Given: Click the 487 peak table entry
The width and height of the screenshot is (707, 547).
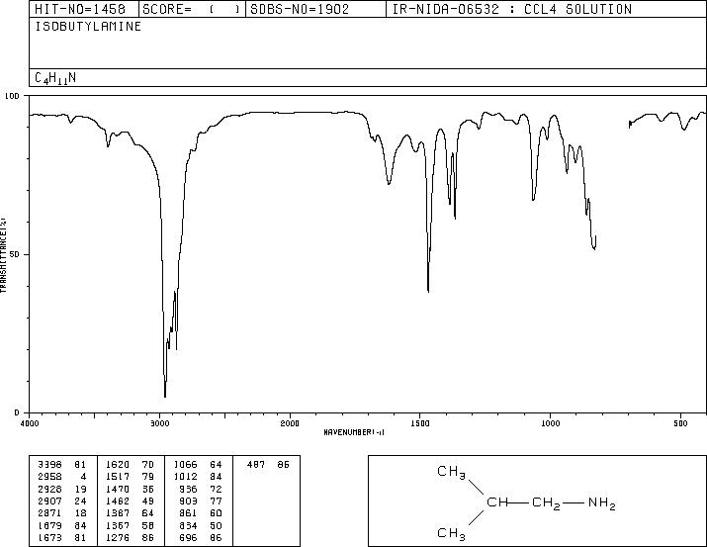Looking at the screenshot, I should pyautogui.click(x=268, y=465).
